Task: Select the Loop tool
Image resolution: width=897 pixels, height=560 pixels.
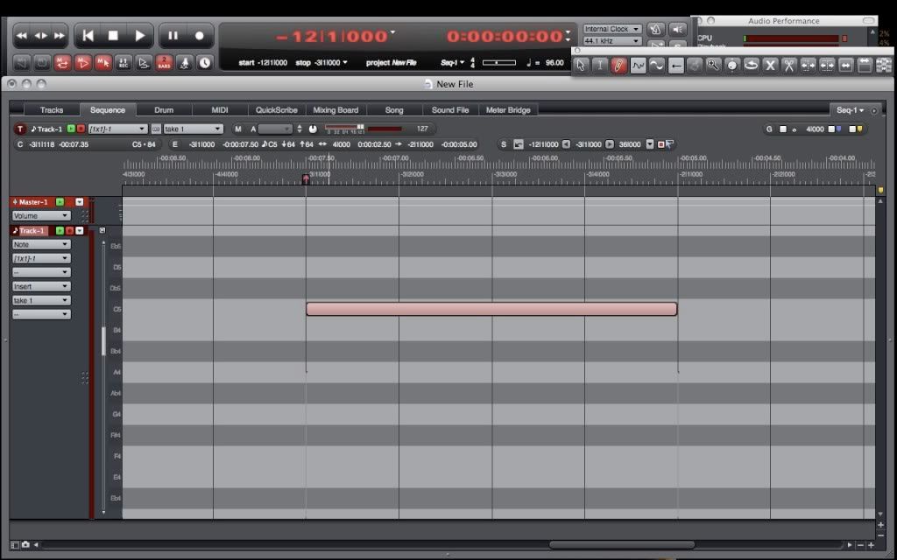Action: (751, 66)
